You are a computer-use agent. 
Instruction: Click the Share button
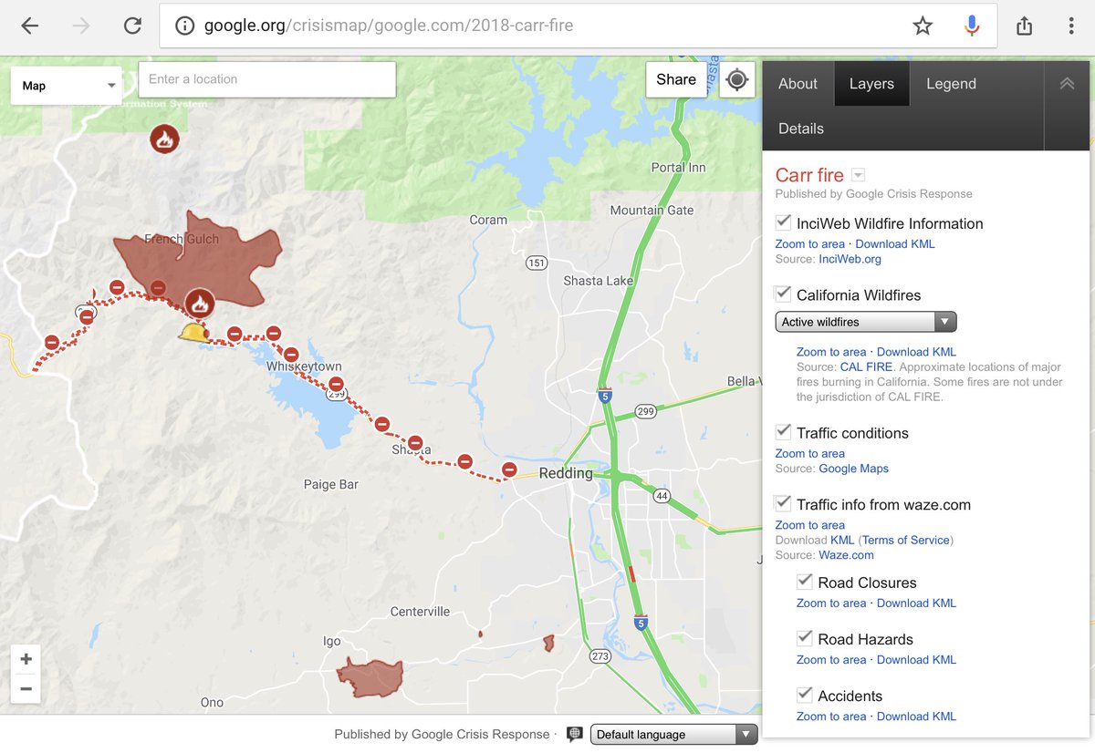click(676, 79)
